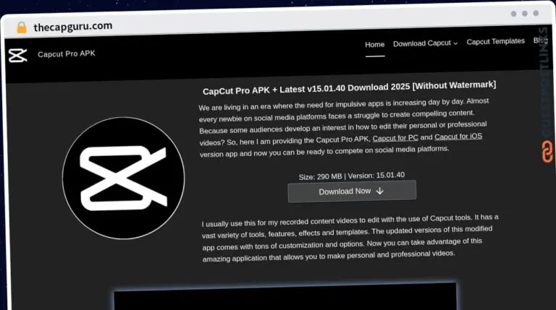The width and height of the screenshot is (556, 310).
Task: Open the Download Capcut dropdown menu
Action: pos(425,43)
